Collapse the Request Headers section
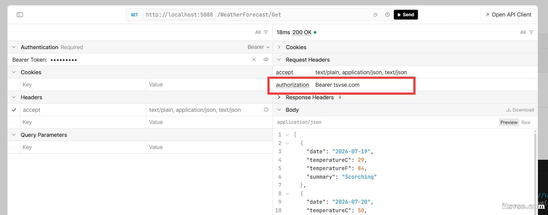This screenshot has height=215, width=548. 279,60
